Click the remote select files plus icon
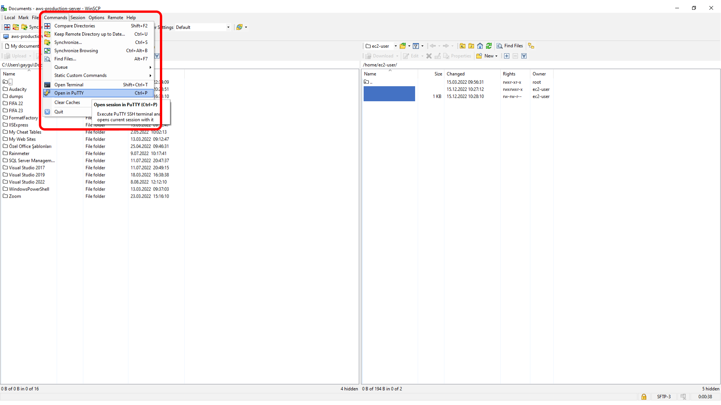This screenshot has height=405, width=721. tap(507, 56)
